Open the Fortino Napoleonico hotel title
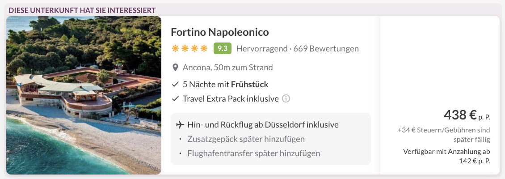Screen dimensions: 505x179 (219, 32)
